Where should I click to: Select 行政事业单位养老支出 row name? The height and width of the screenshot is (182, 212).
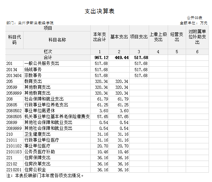[46, 105]
